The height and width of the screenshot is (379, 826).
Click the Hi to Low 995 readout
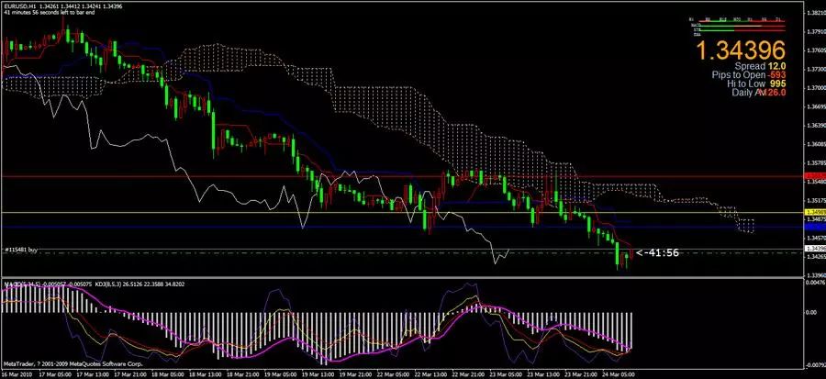pyautogui.click(x=756, y=84)
